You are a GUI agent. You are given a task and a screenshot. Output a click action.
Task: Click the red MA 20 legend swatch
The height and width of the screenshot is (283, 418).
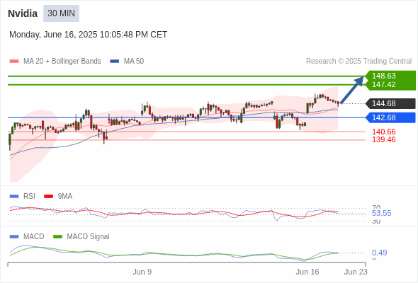[x=14, y=62]
